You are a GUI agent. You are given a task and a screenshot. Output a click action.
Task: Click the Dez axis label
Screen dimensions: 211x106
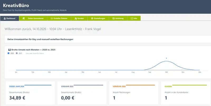(200, 72)
